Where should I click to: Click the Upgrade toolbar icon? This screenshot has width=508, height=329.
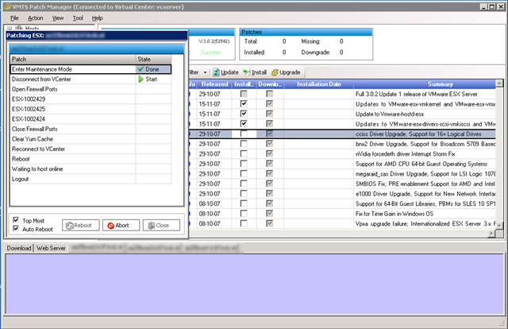click(275, 72)
